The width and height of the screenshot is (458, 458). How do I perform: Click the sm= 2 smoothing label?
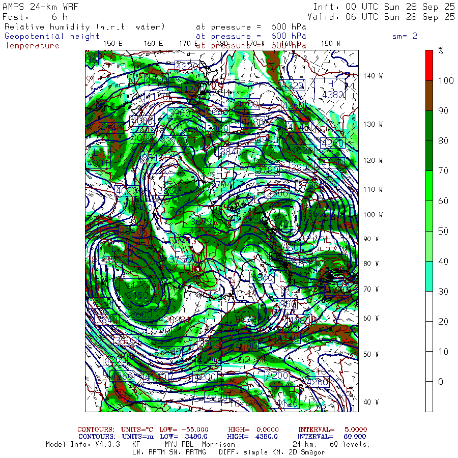(405, 36)
